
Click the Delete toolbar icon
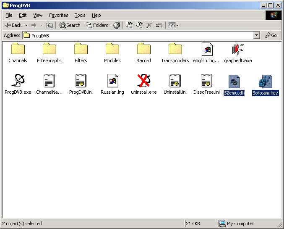pos(149,25)
